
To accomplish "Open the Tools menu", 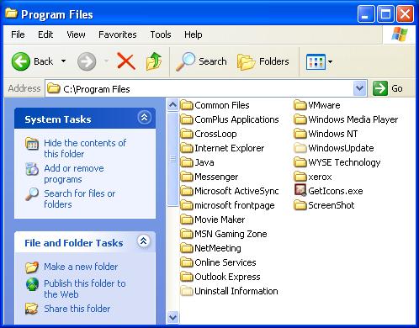I will pyautogui.click(x=161, y=34).
